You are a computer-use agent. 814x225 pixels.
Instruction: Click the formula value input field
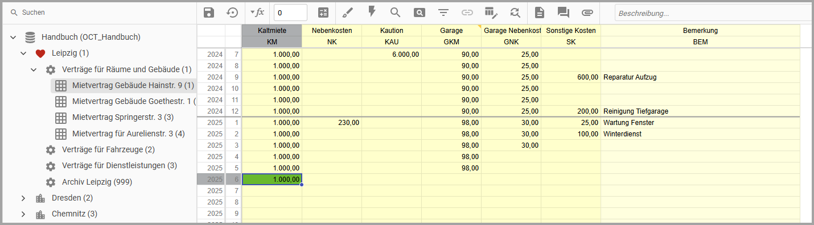click(x=290, y=13)
